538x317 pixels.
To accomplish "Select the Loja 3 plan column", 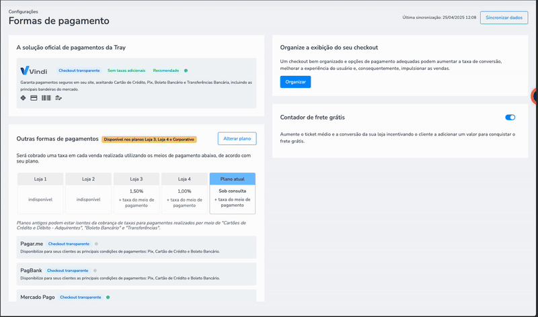I will point(137,193).
